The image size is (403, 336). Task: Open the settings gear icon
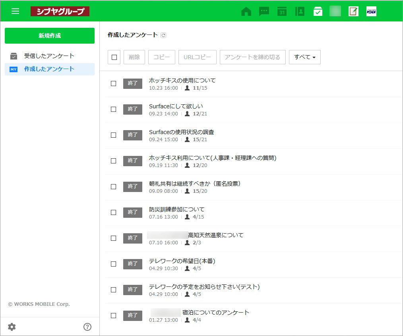coord(12,327)
